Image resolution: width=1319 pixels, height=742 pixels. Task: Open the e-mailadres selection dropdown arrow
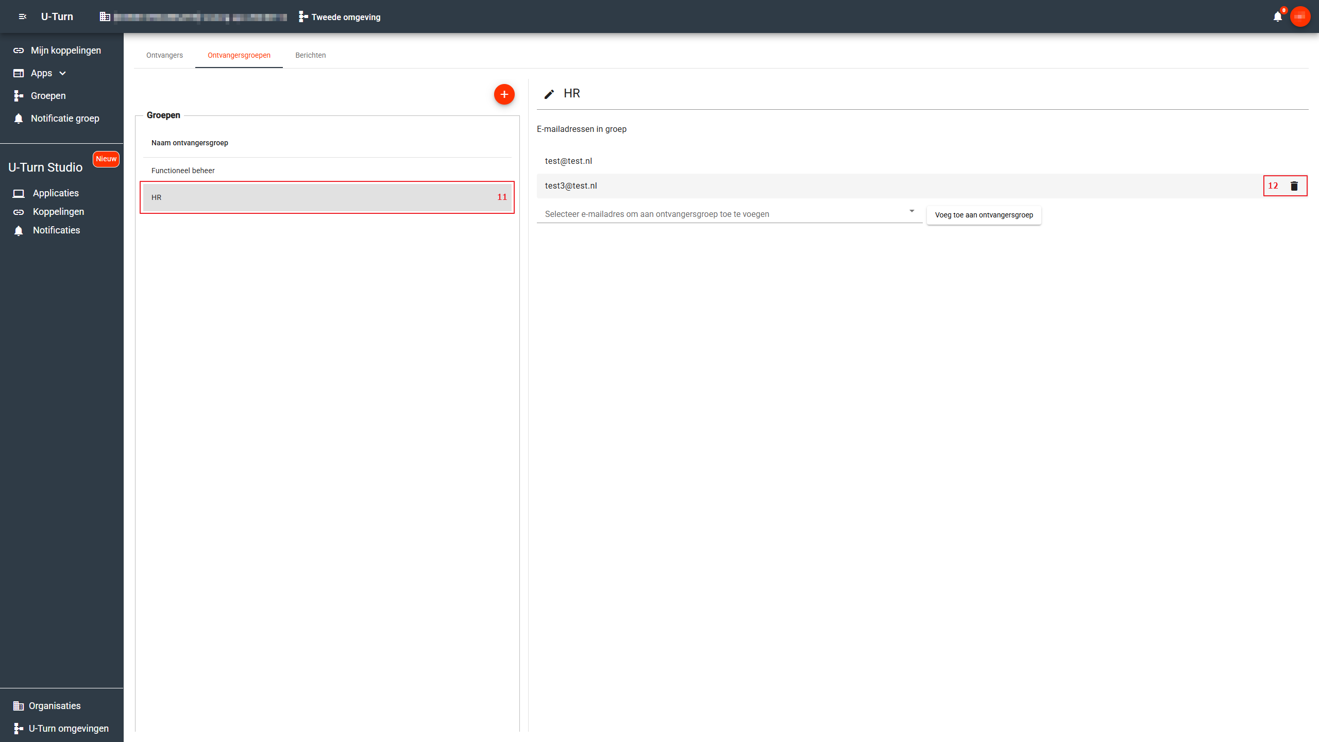(911, 211)
